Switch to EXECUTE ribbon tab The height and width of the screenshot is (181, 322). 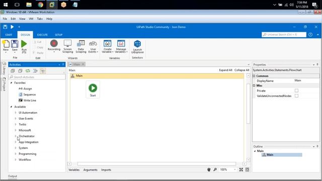pos(42,35)
